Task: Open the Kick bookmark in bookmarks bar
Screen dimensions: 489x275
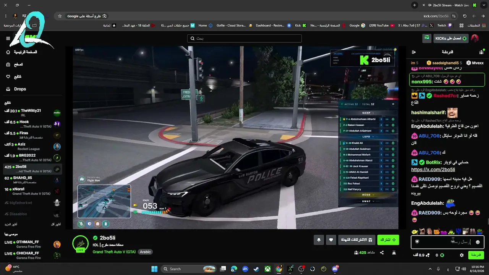Action: [301, 26]
